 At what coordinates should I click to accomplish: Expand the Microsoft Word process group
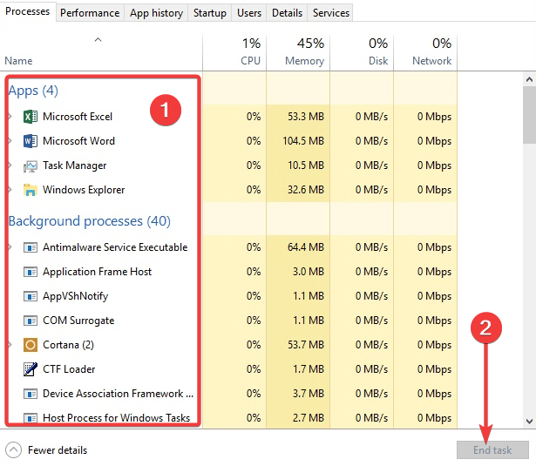point(10,141)
